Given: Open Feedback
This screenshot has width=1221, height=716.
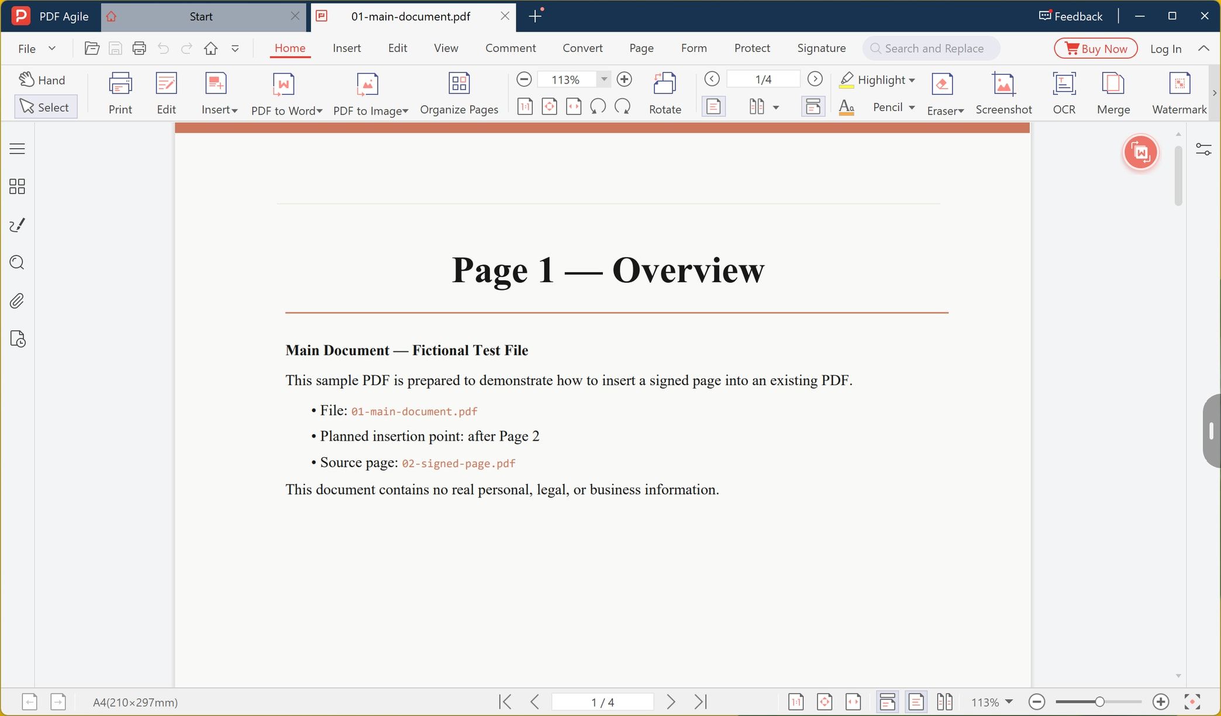Looking at the screenshot, I should click(x=1070, y=16).
